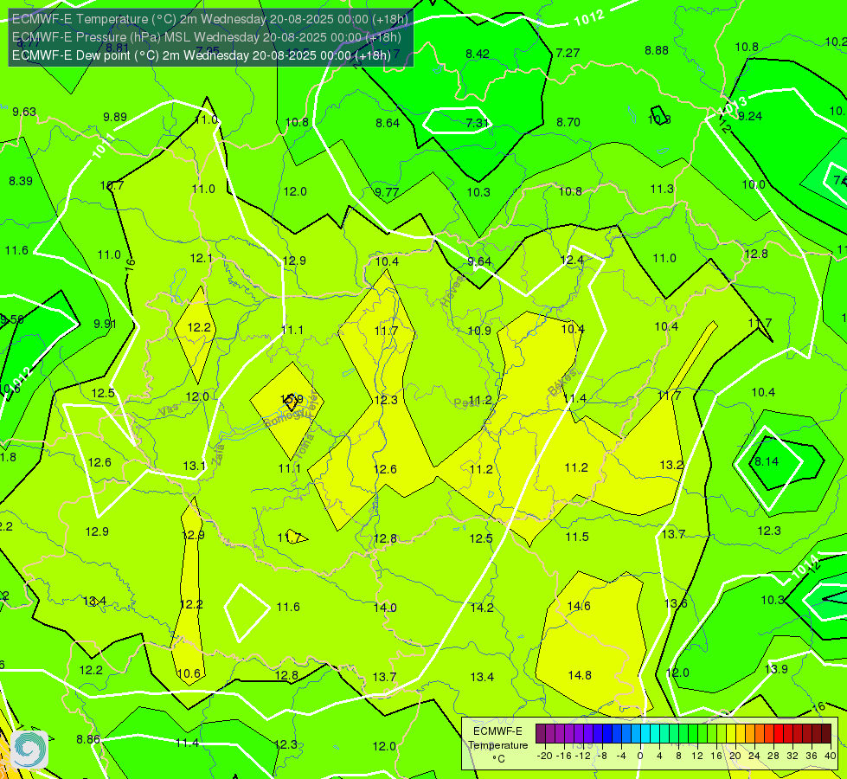Click the 10.7 dew point value
The height and width of the screenshot is (779, 847).
point(112,185)
